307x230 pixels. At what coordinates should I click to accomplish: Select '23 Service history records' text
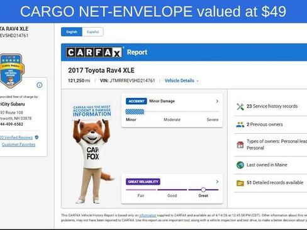[x=272, y=106]
